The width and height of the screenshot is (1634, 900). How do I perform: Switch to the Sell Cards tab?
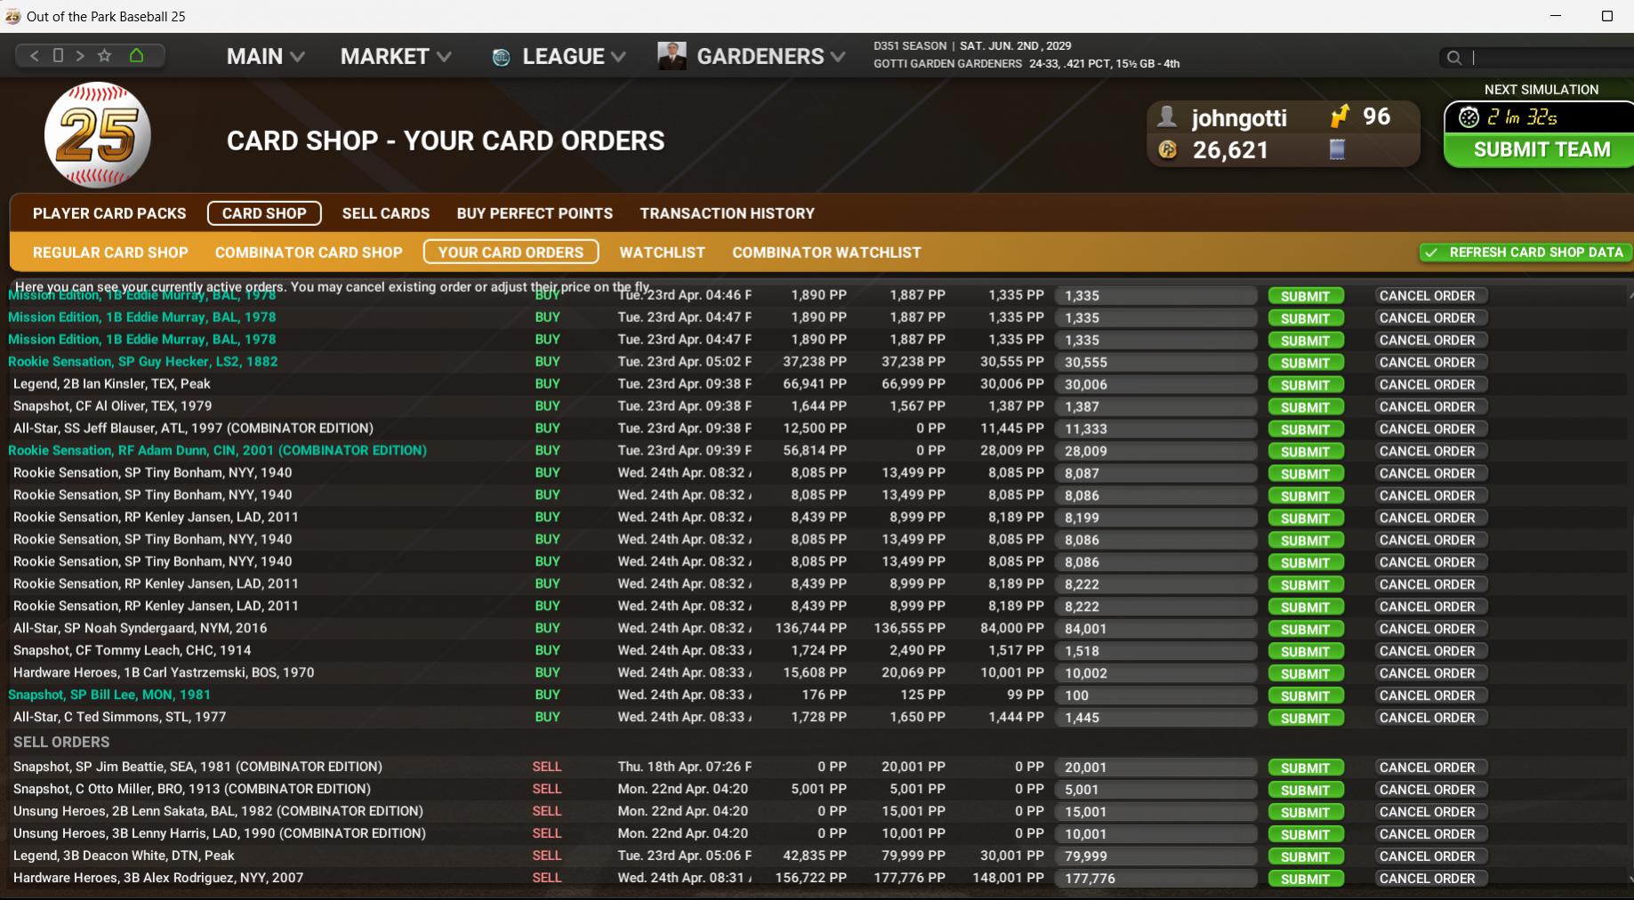385,213
